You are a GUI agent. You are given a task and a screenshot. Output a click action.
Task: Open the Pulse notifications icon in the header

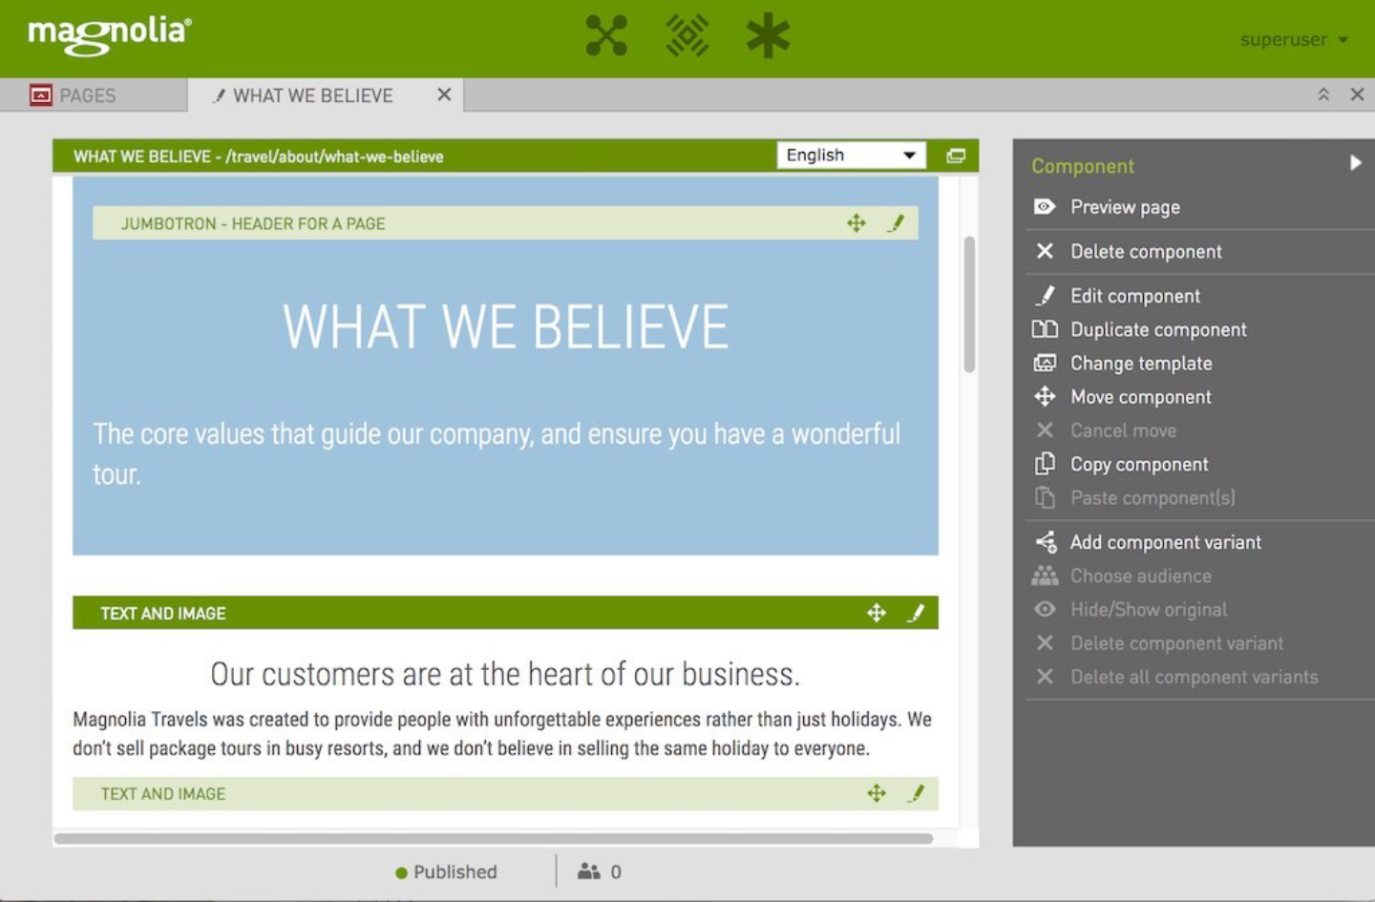pyautogui.click(x=687, y=35)
